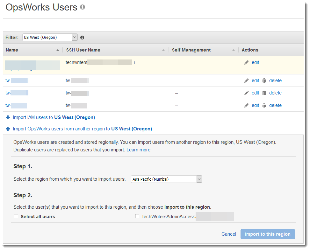Check the TechWritersAdminAccess user checkbox
310x250 pixels.
tap(137, 216)
